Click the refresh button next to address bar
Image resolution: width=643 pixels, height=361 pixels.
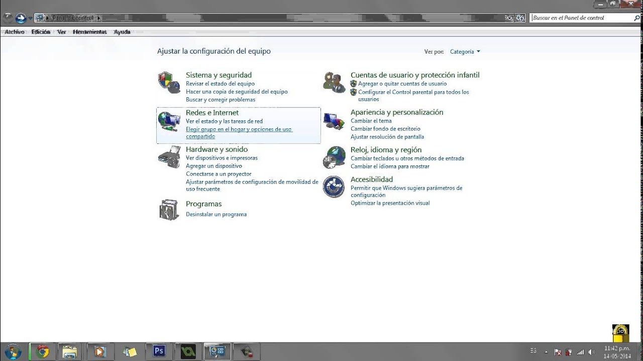(520, 18)
